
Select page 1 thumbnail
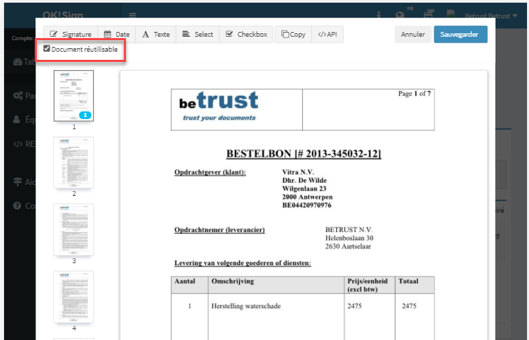click(x=74, y=96)
